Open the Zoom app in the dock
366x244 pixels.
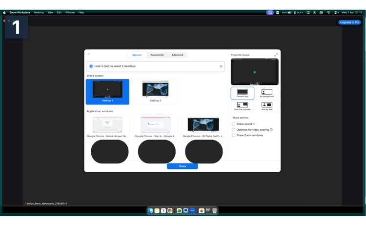coord(192,211)
